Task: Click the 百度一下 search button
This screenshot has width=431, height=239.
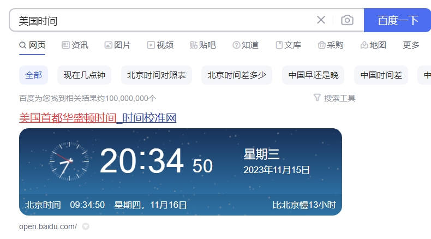Action: click(397, 20)
